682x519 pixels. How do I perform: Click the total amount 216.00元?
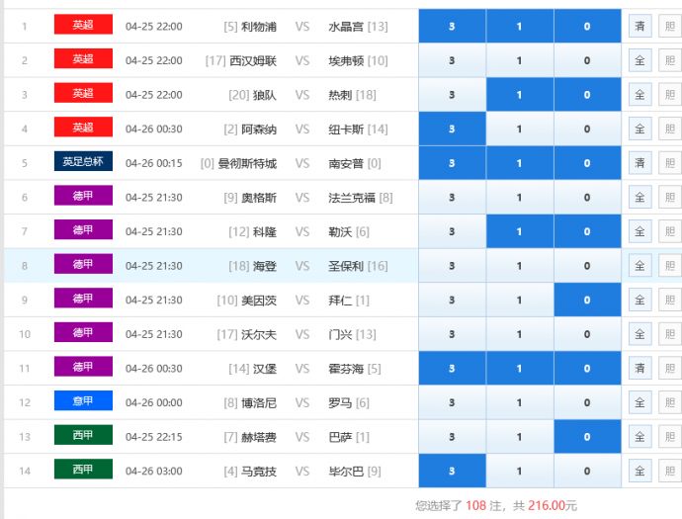pyautogui.click(x=553, y=505)
